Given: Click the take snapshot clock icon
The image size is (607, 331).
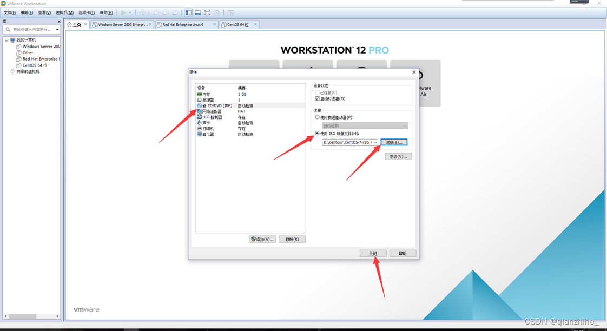Looking at the screenshot, I should 156,13.
